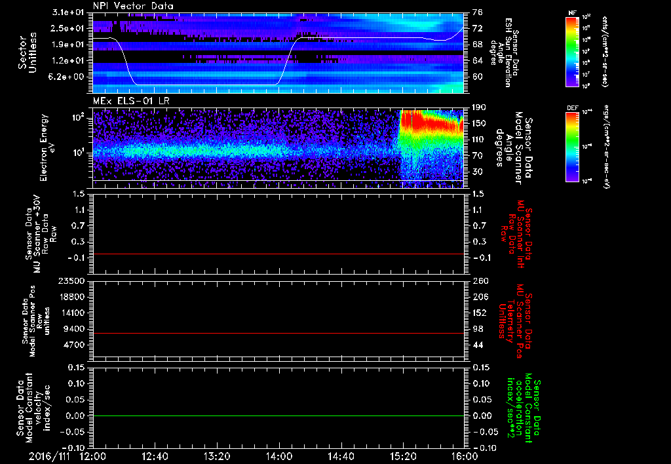Click the 60 degree elevation tick label
The image size is (671, 464).
click(x=477, y=77)
